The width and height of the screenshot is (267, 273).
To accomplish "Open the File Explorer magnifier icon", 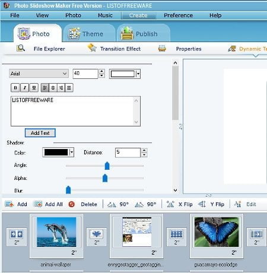I will [x=21, y=48].
